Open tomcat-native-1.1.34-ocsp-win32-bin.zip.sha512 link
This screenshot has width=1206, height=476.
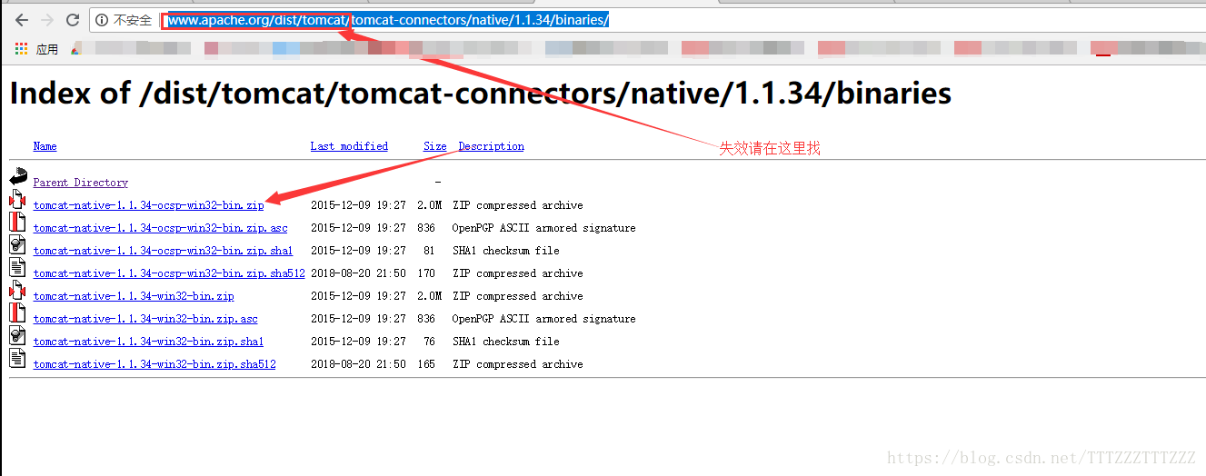click(169, 273)
